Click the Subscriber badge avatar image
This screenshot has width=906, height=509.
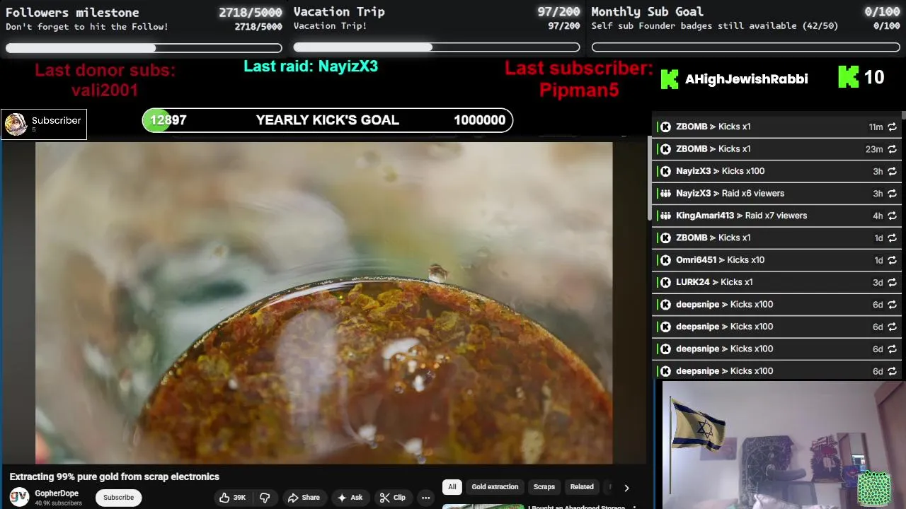(16, 124)
